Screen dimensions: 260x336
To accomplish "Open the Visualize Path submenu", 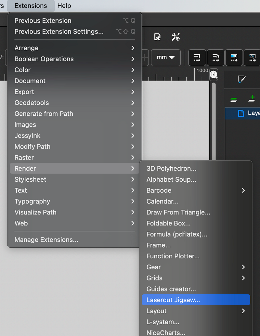I will point(75,212).
